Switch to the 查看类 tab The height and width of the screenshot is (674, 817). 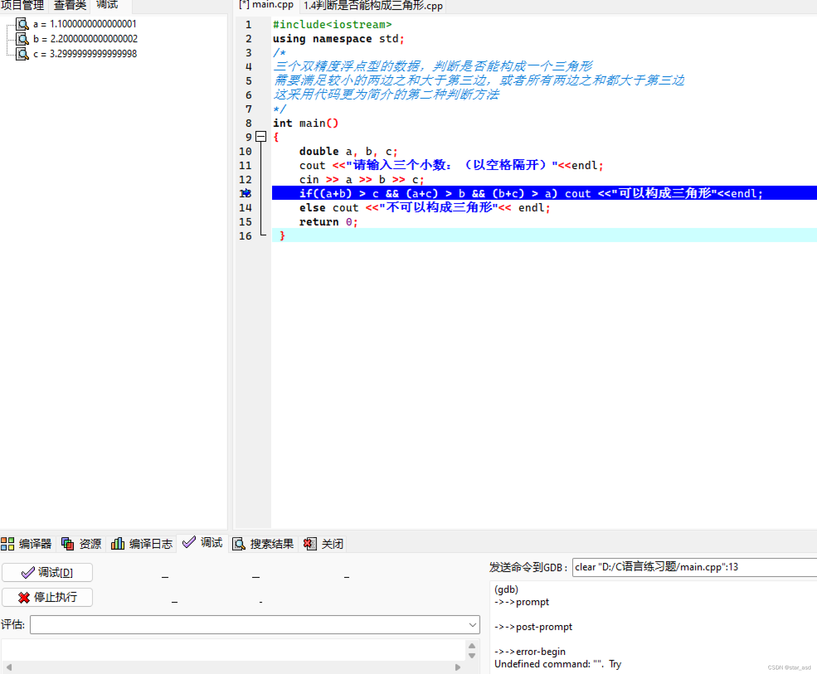[x=69, y=6]
